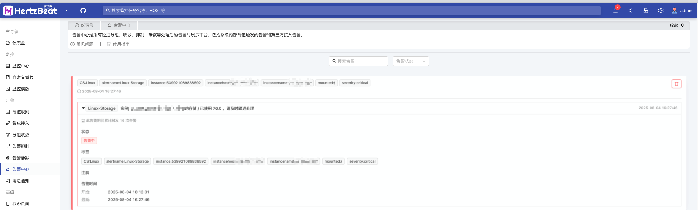Collapse the help panel with 收起
Viewport: 698px width, 210px height.
(677, 25)
